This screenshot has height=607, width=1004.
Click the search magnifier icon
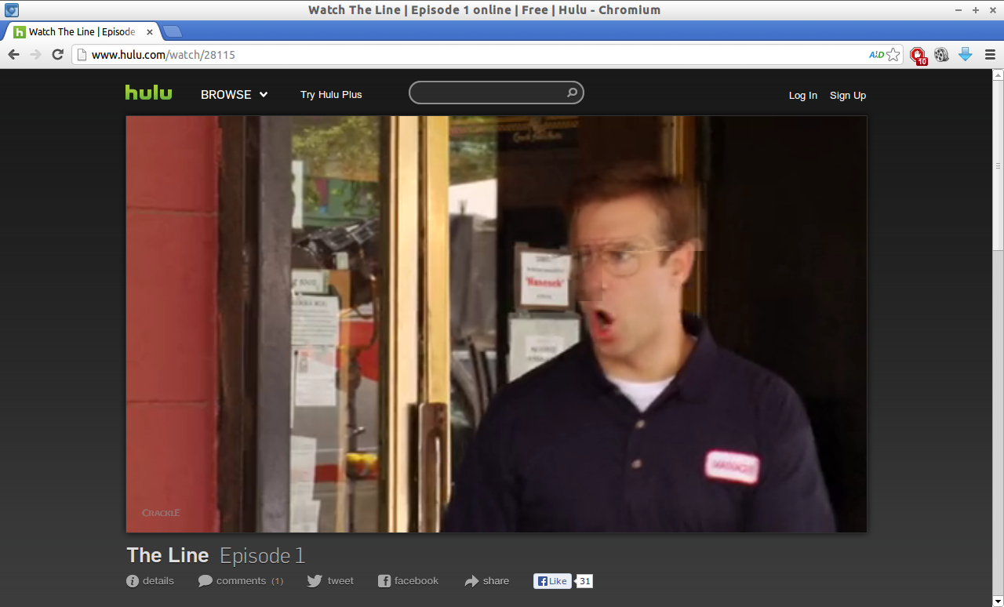tap(573, 93)
